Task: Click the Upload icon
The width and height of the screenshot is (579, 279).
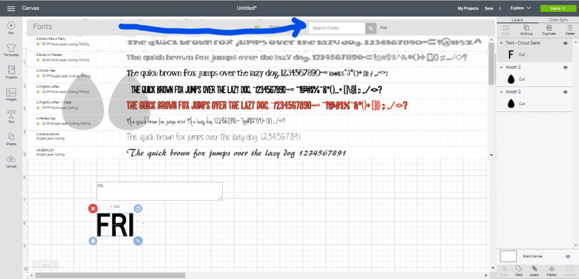Action: click(x=11, y=160)
